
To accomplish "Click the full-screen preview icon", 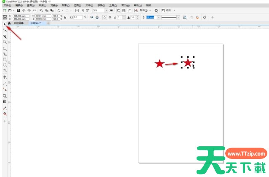I will 111,11.
